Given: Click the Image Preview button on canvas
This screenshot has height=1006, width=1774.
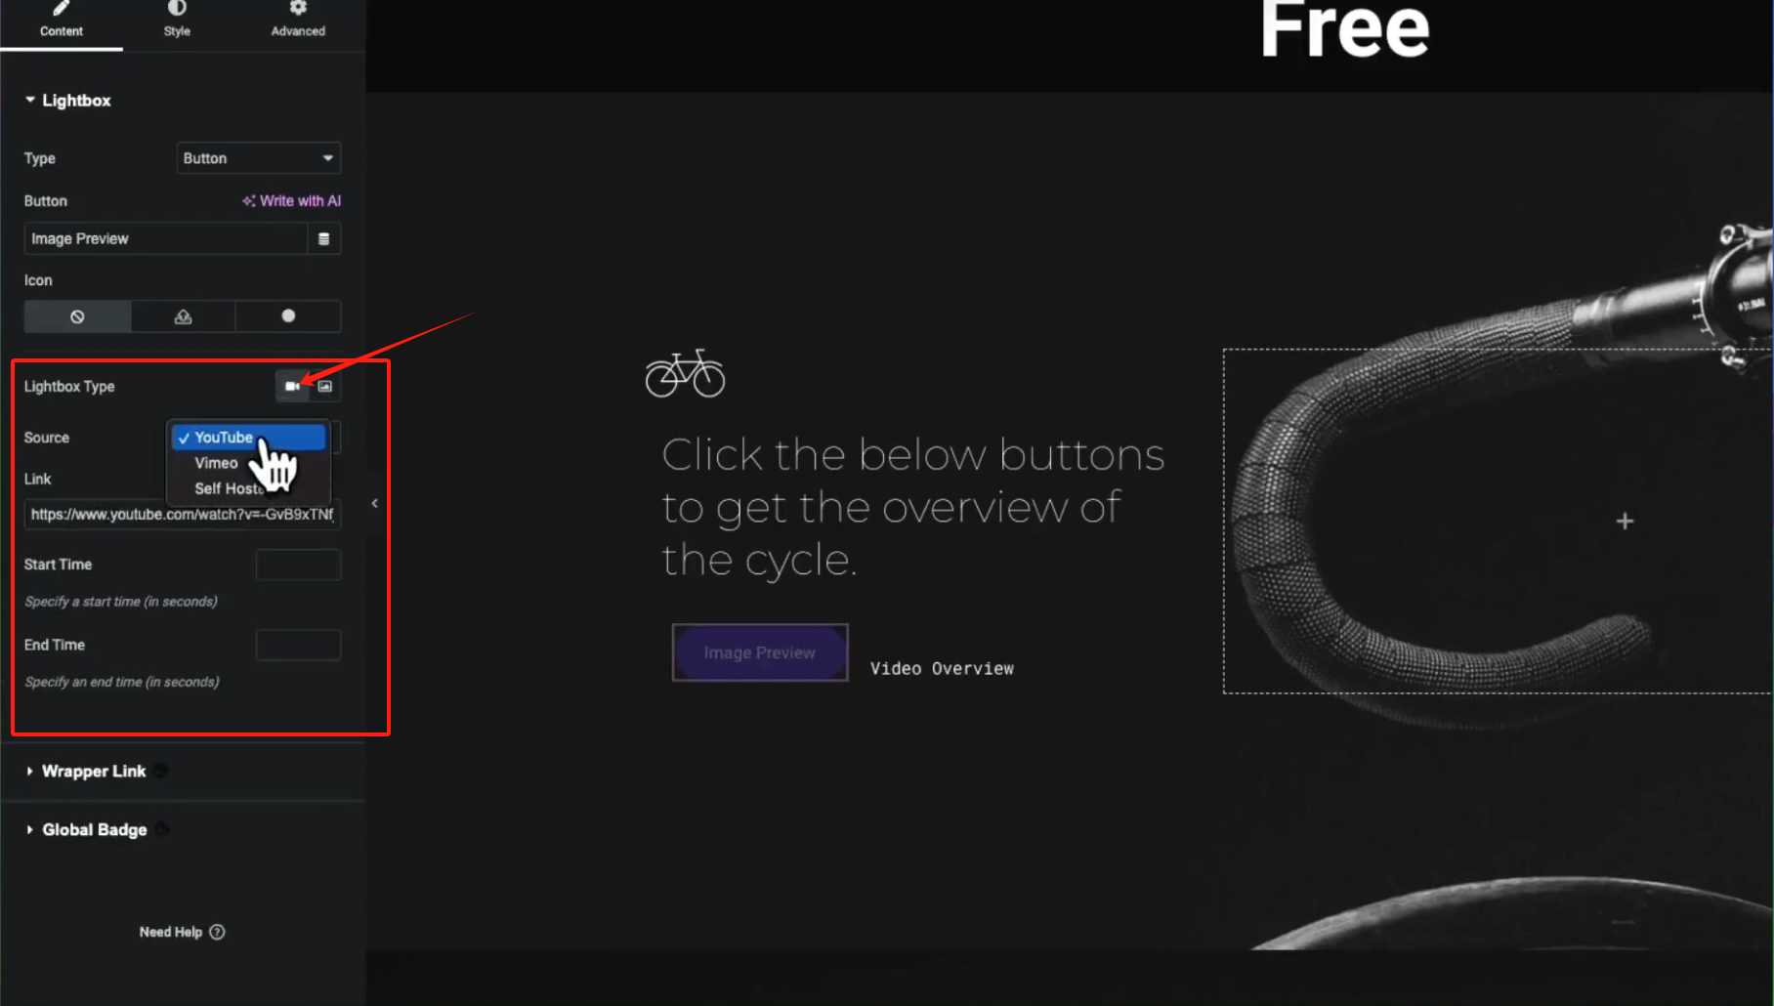Looking at the screenshot, I should (760, 652).
